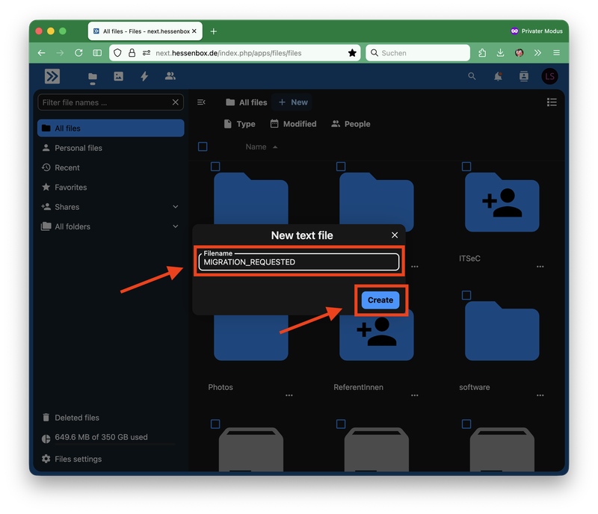Click the + New button

293,102
